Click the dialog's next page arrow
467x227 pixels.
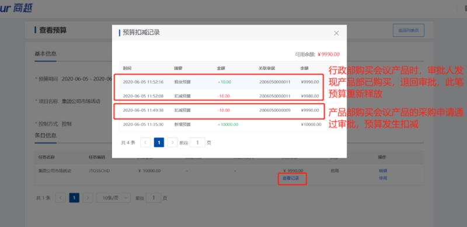tap(172, 142)
